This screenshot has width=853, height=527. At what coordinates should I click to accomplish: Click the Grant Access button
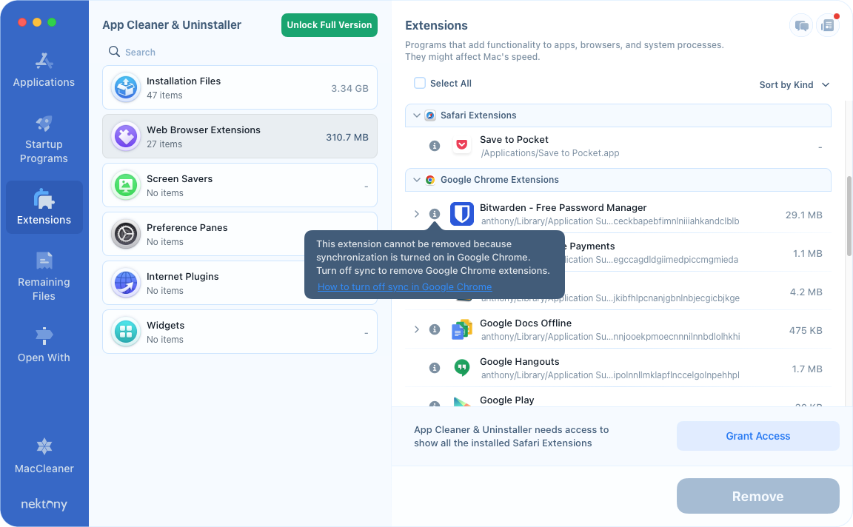[x=757, y=436]
